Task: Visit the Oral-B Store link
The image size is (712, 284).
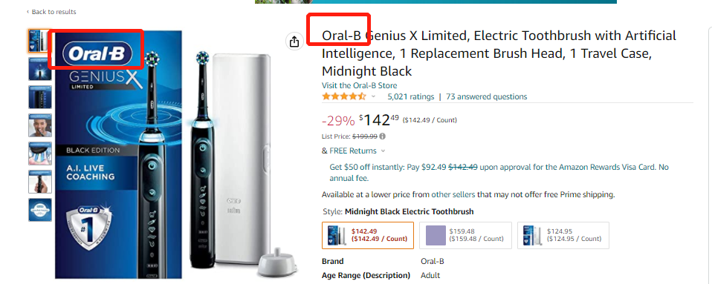Action: (359, 85)
